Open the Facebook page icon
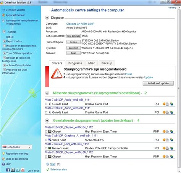This screenshot has height=173, width=181. pos(8,170)
